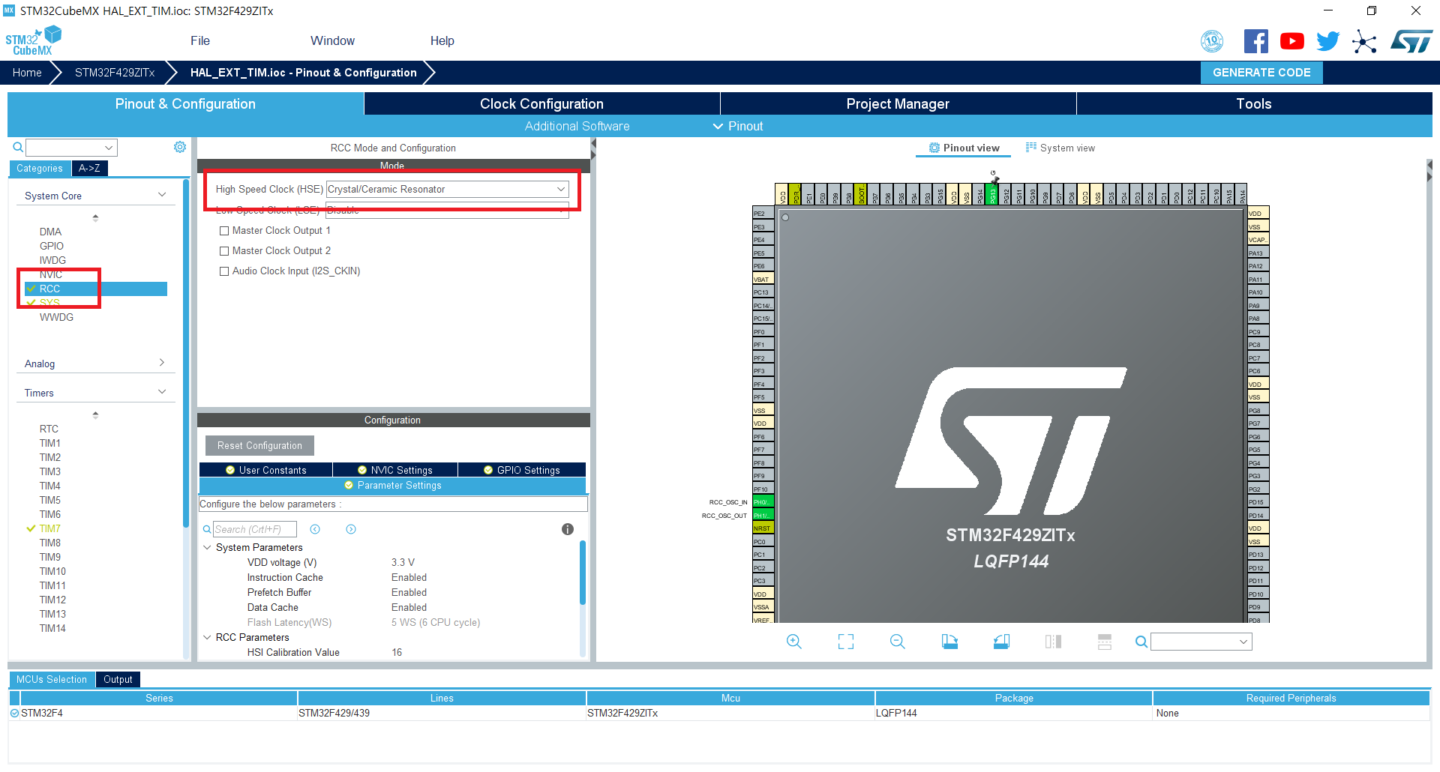1440x772 pixels.
Task: Switch to the System view tab
Action: point(1060,148)
